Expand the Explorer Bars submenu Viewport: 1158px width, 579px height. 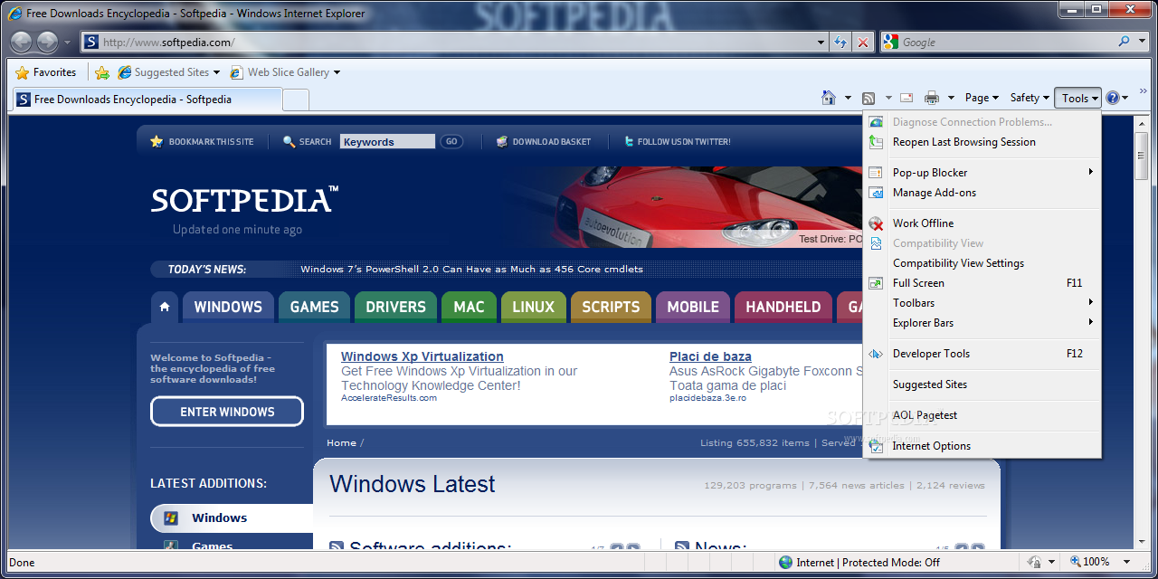pos(1091,322)
